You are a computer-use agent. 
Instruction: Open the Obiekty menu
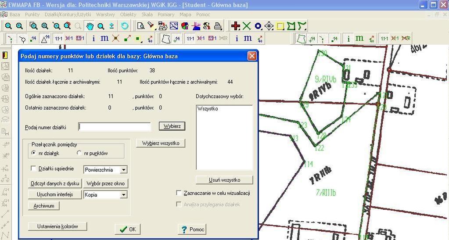(x=128, y=14)
